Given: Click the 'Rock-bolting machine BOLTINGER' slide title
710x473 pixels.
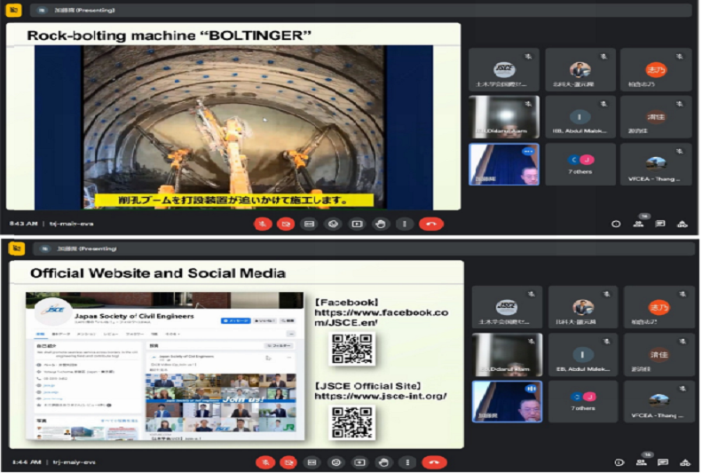Looking at the screenshot, I should 169,35.
